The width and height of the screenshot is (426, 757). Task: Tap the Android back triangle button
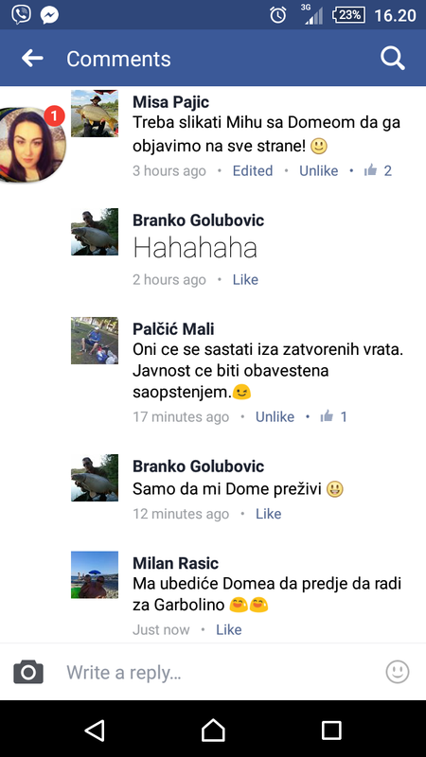(95, 730)
